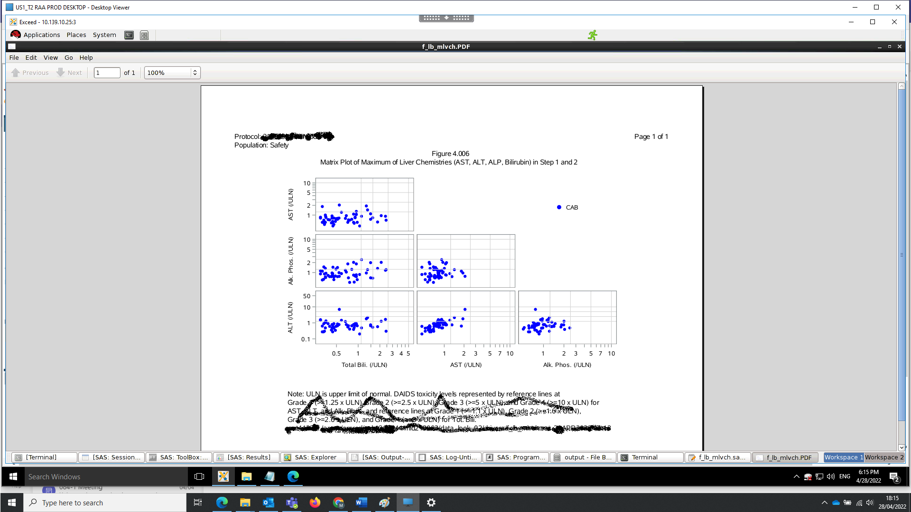This screenshot has height=512, width=911.
Task: Switch to Workspace 2
Action: point(884,457)
